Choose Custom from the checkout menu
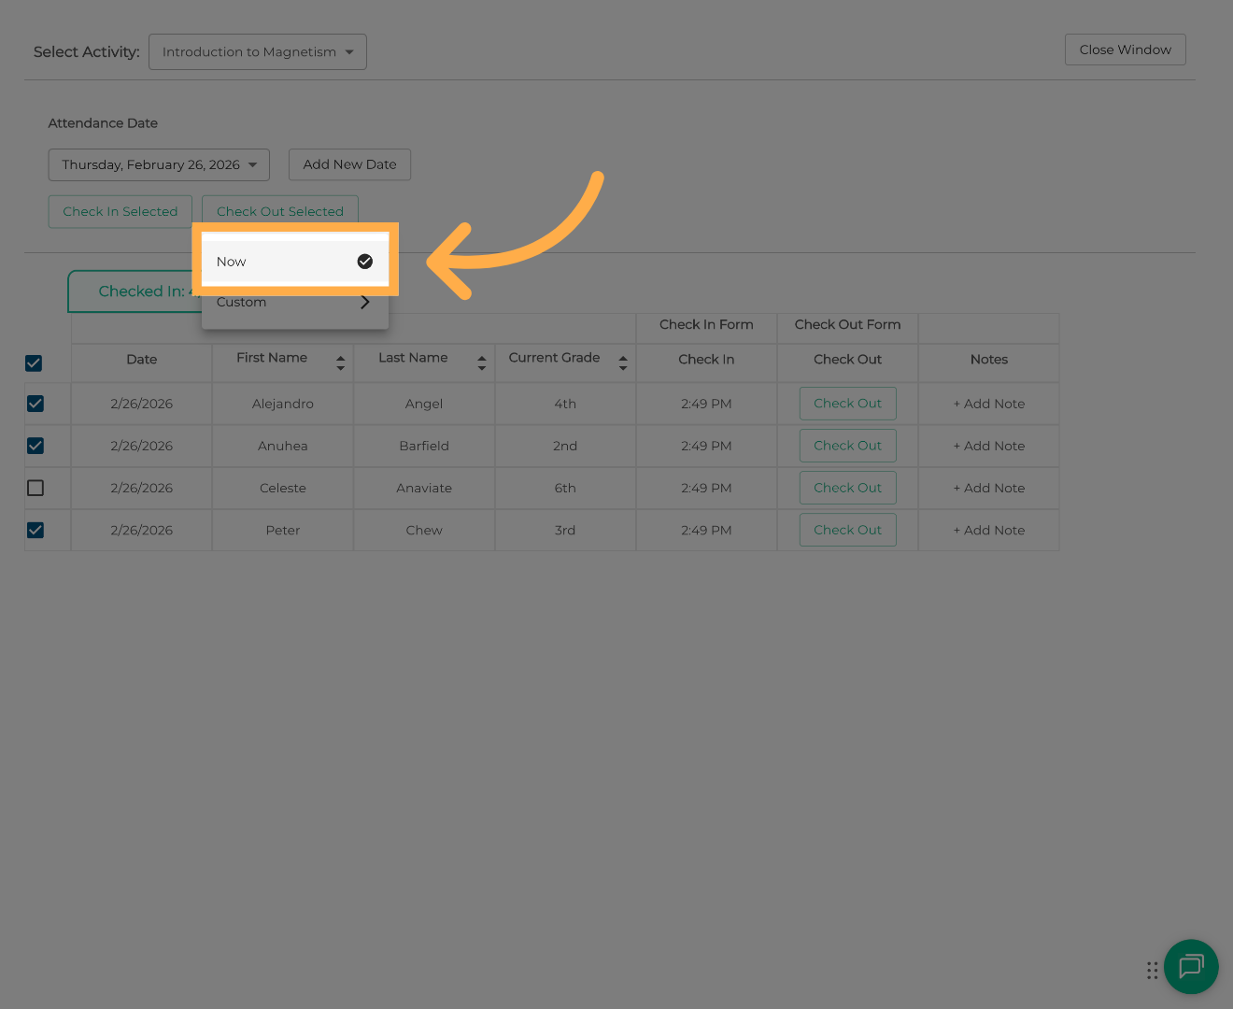The width and height of the screenshot is (1233, 1009). 243,303
